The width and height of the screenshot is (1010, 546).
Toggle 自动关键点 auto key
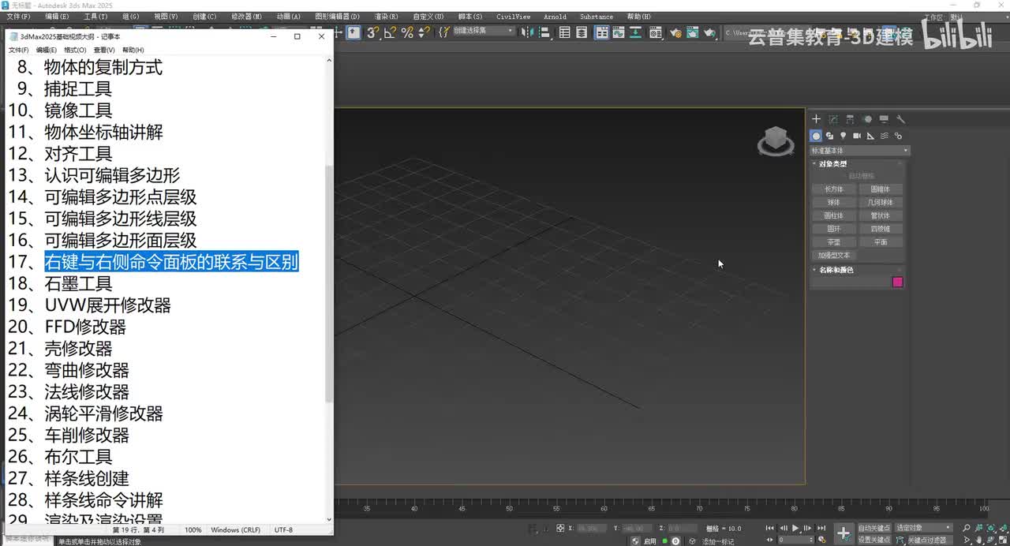point(873,528)
